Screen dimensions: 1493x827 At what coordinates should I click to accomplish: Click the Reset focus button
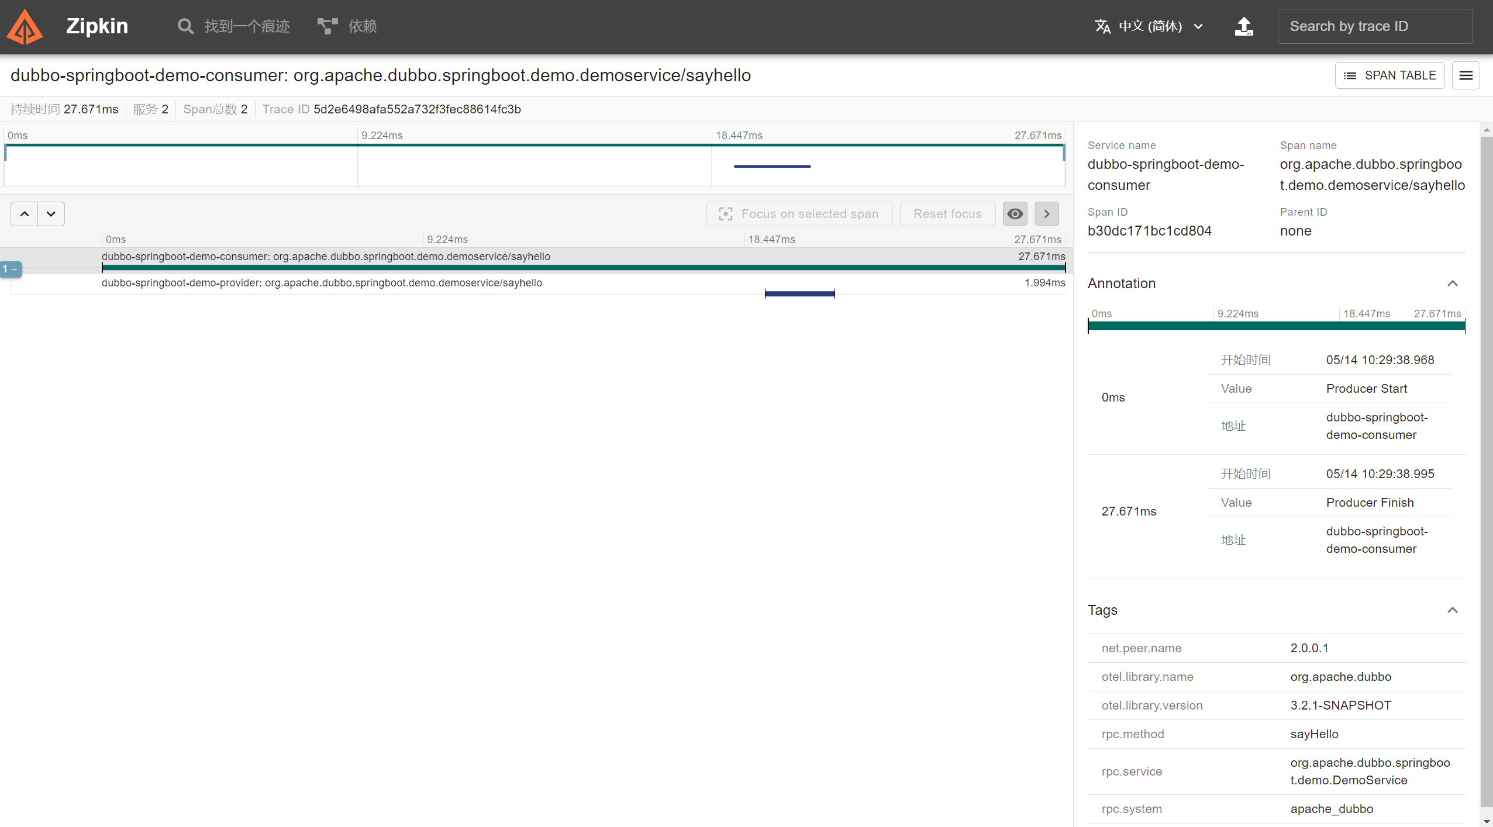click(947, 214)
